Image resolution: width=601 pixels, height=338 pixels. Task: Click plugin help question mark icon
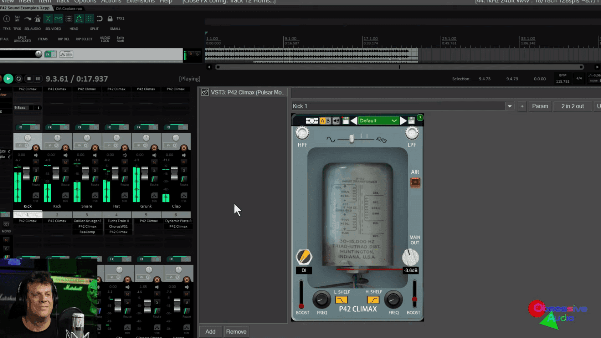point(420,118)
